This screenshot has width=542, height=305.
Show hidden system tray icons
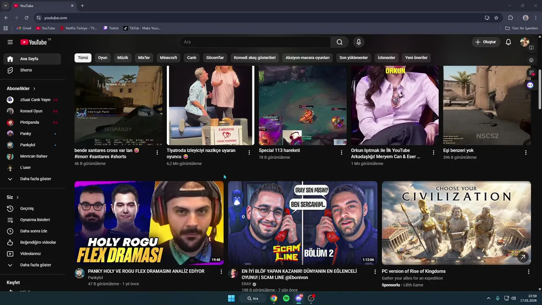[488, 298]
